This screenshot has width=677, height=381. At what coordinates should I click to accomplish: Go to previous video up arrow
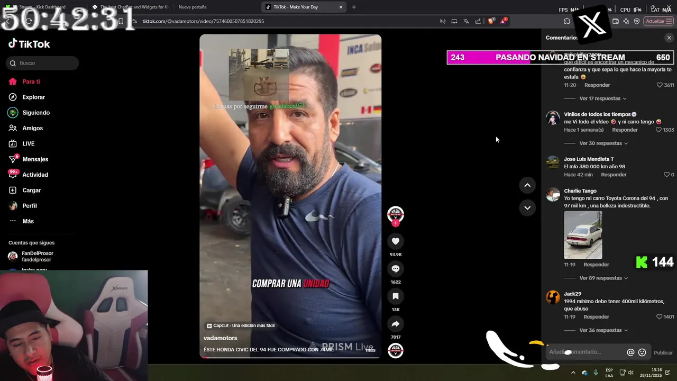[x=527, y=185]
